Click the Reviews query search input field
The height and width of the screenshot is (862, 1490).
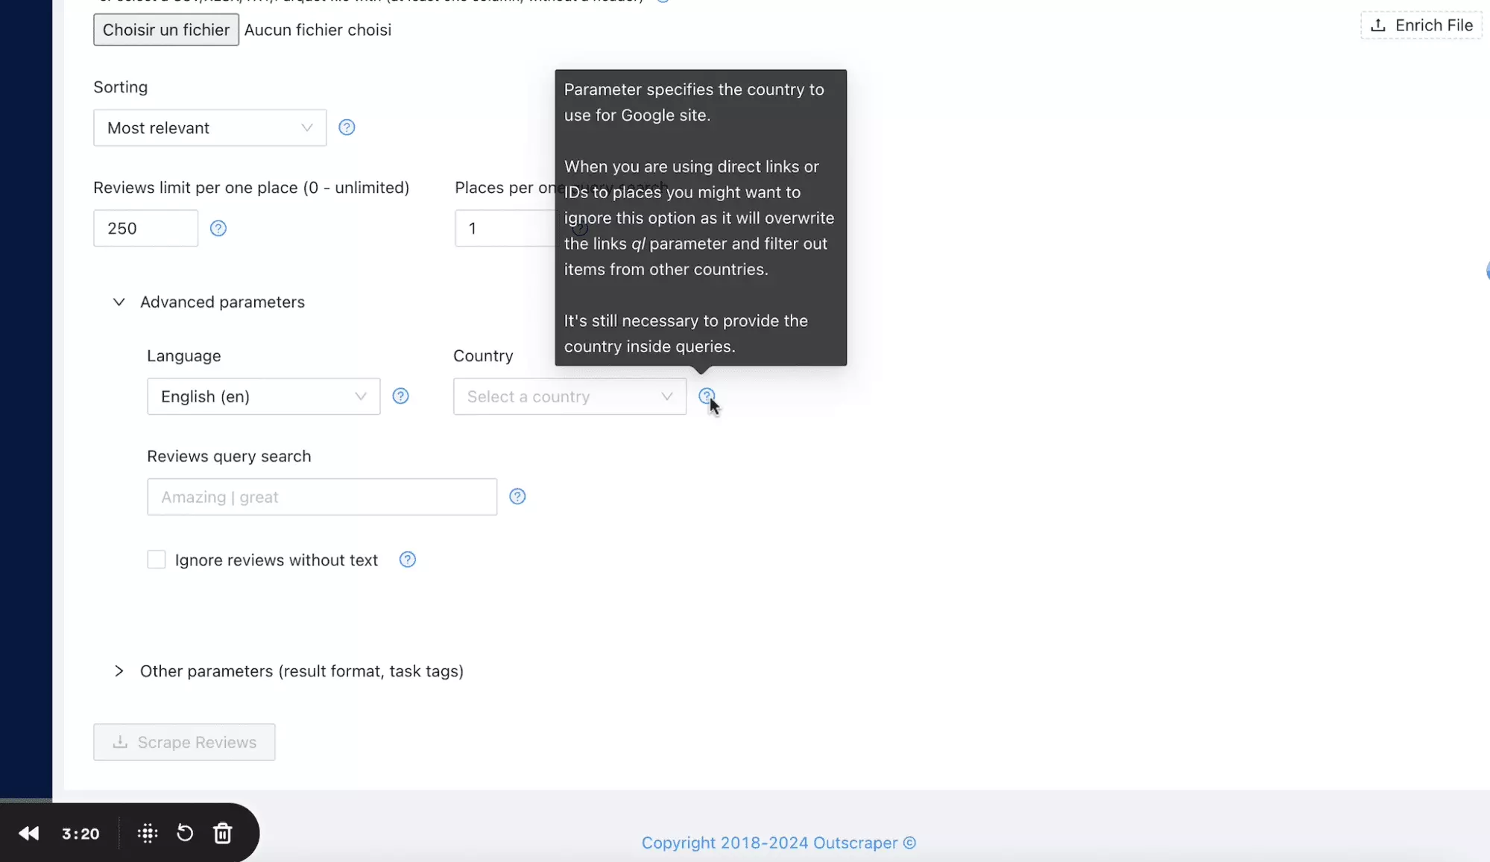(x=321, y=497)
